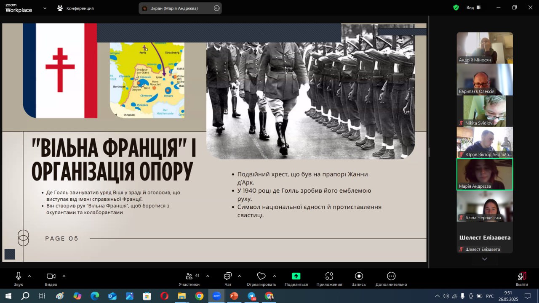539x303 pixels.
Task: Open Outlook from the taskbar
Action: point(112,296)
